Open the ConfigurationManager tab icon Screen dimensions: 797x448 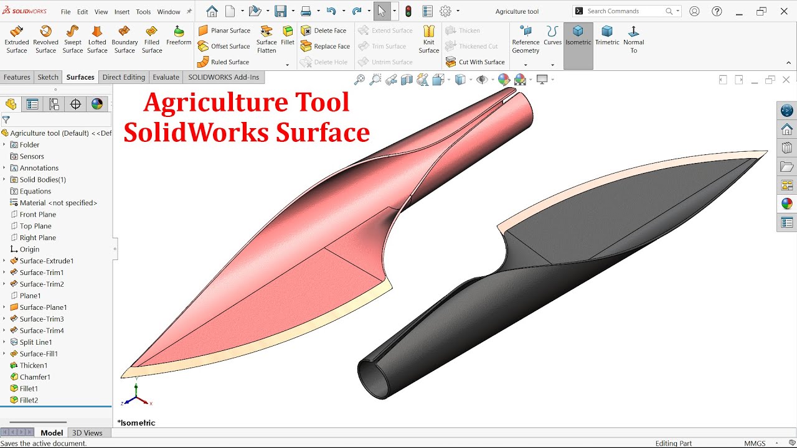click(x=54, y=105)
